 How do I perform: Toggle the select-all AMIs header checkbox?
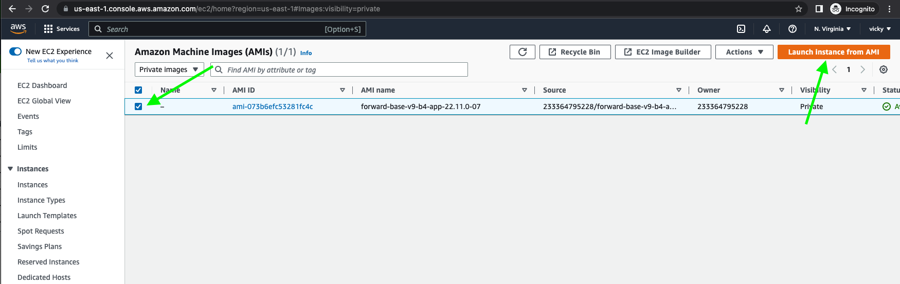(138, 90)
